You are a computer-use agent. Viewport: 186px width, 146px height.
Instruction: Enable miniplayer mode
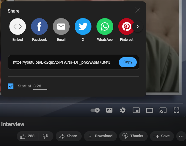click(x=136, y=110)
